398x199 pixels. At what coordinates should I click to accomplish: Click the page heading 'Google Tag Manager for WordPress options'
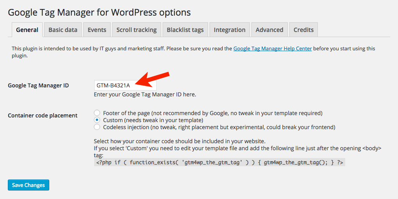coord(99,12)
